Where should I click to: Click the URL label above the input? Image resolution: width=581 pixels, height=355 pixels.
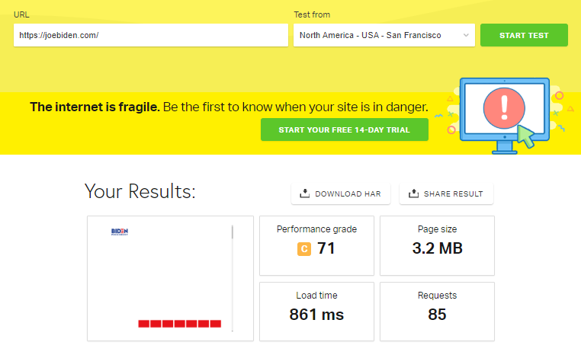[x=21, y=14]
